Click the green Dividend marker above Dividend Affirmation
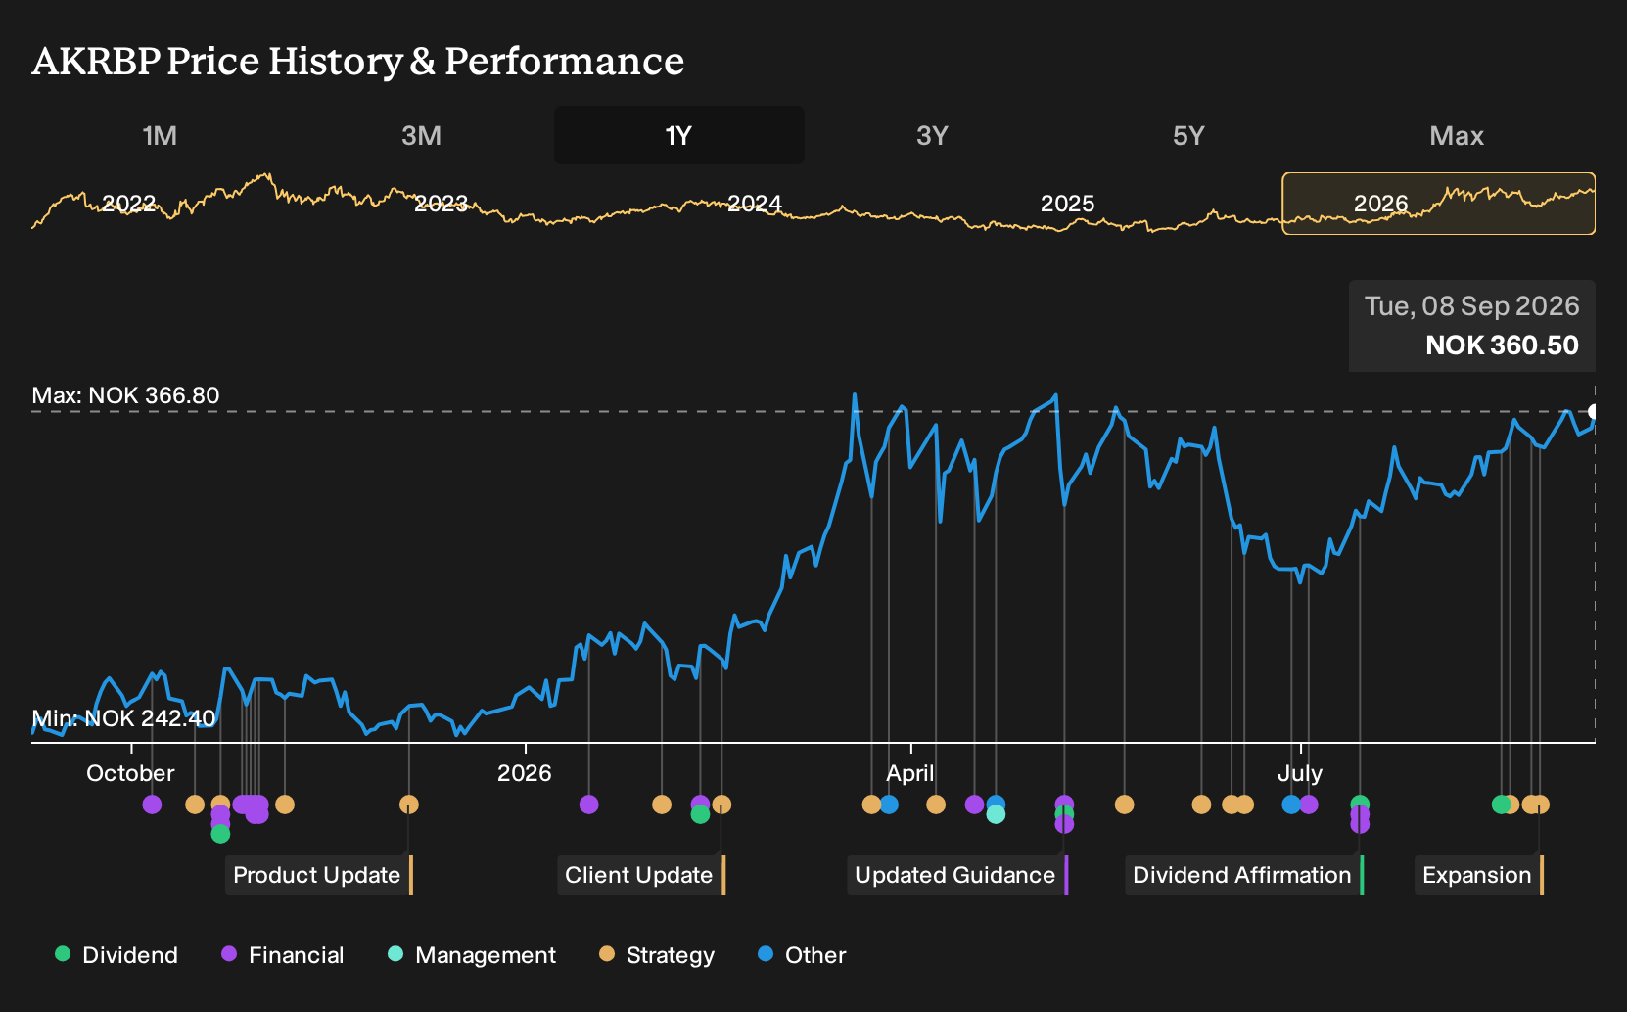 [x=1360, y=804]
